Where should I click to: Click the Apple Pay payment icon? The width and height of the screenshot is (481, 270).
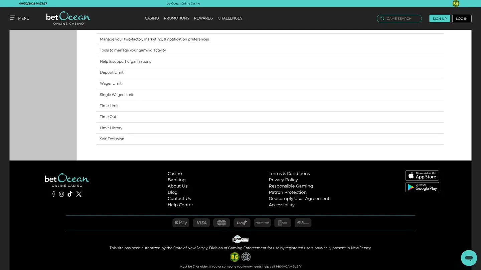tap(181, 223)
